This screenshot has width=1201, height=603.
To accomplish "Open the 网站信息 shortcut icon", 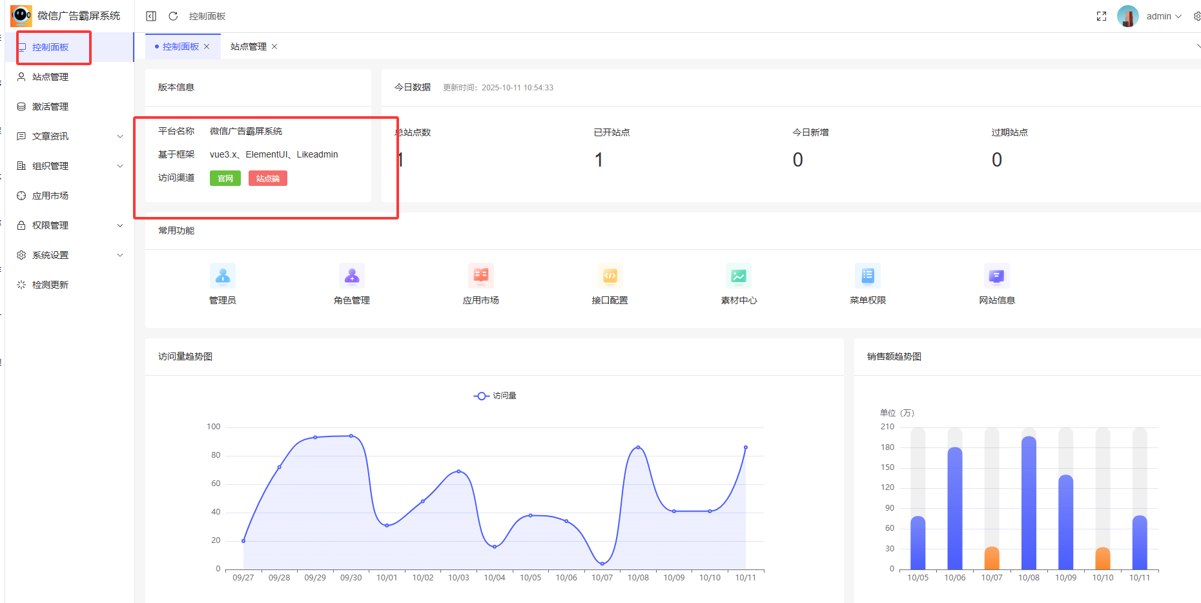I will pos(997,276).
